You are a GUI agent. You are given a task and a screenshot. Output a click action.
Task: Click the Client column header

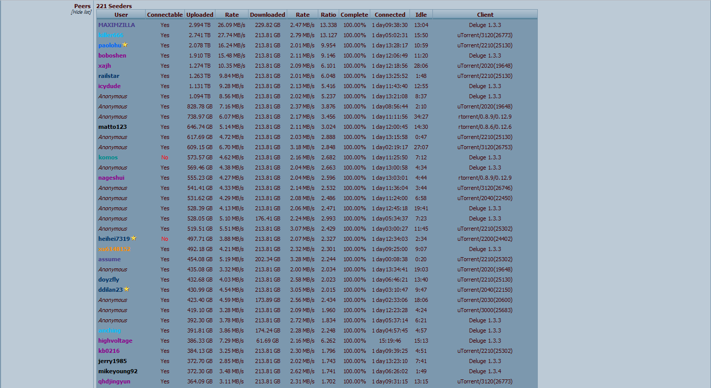tap(485, 15)
